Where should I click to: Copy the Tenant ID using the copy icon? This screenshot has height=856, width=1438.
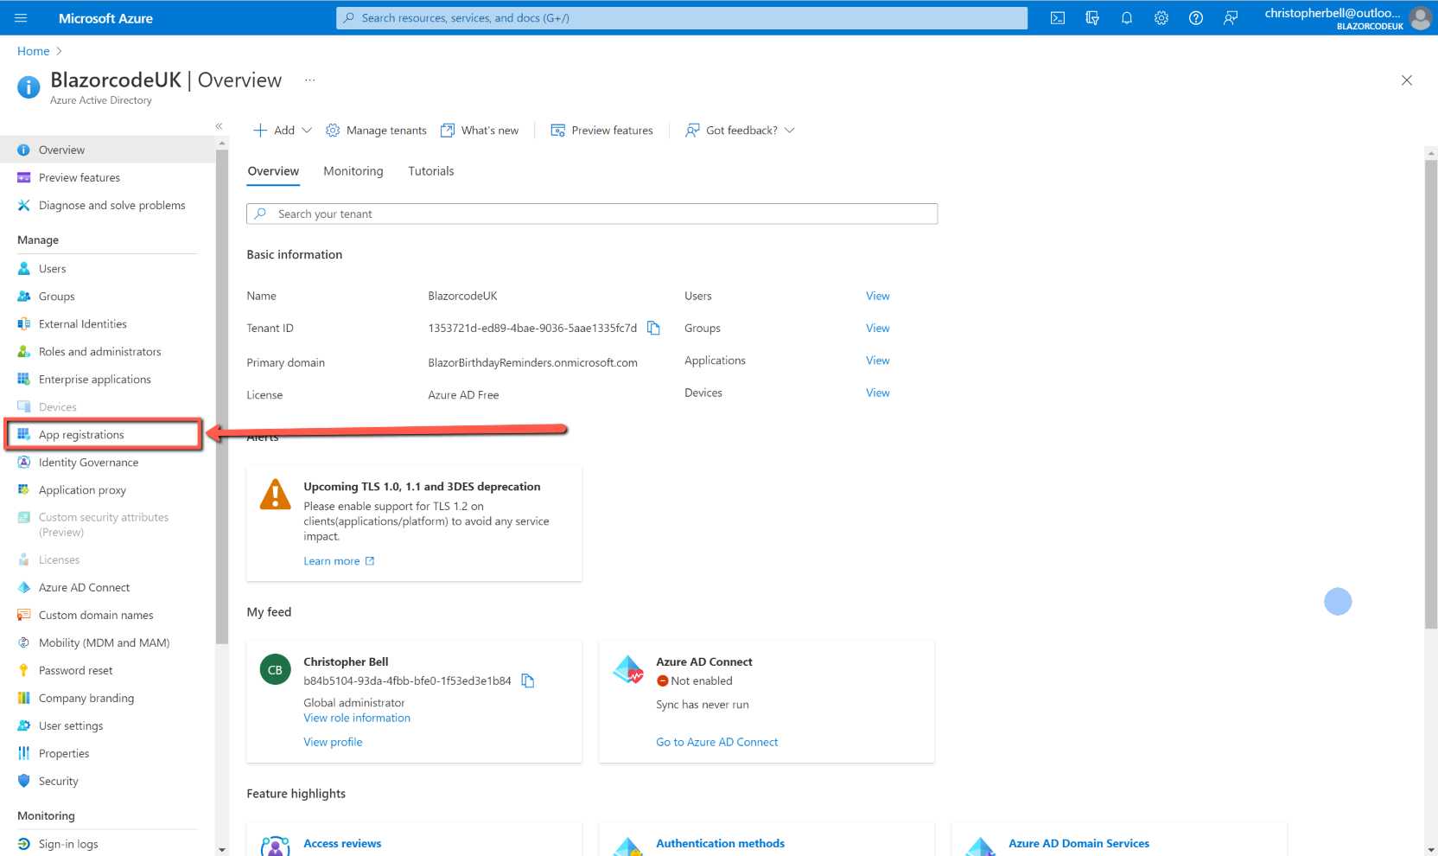[x=654, y=328]
